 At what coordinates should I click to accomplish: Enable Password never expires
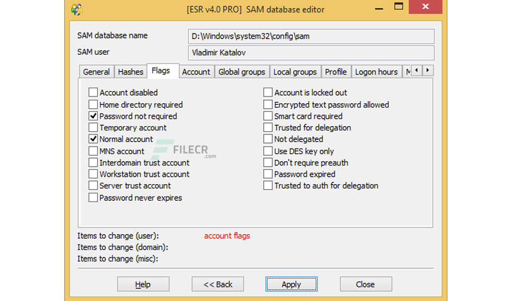(93, 198)
